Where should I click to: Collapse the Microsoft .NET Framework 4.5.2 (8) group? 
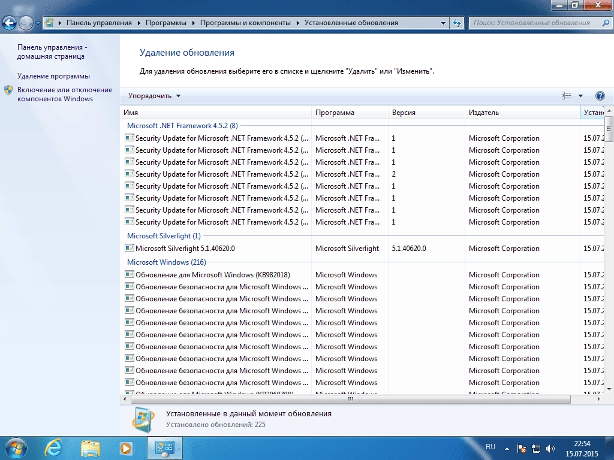click(182, 126)
